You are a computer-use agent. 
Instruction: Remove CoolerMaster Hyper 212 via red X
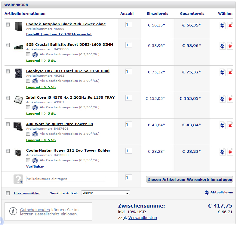pos(230,152)
